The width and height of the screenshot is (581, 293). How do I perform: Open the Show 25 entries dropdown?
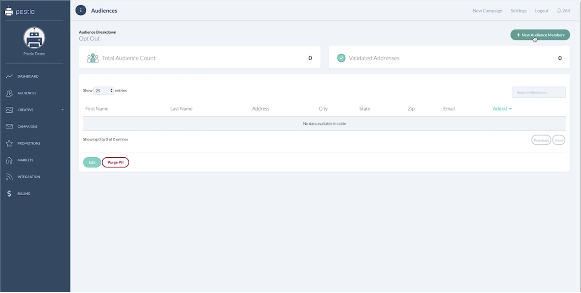(103, 91)
